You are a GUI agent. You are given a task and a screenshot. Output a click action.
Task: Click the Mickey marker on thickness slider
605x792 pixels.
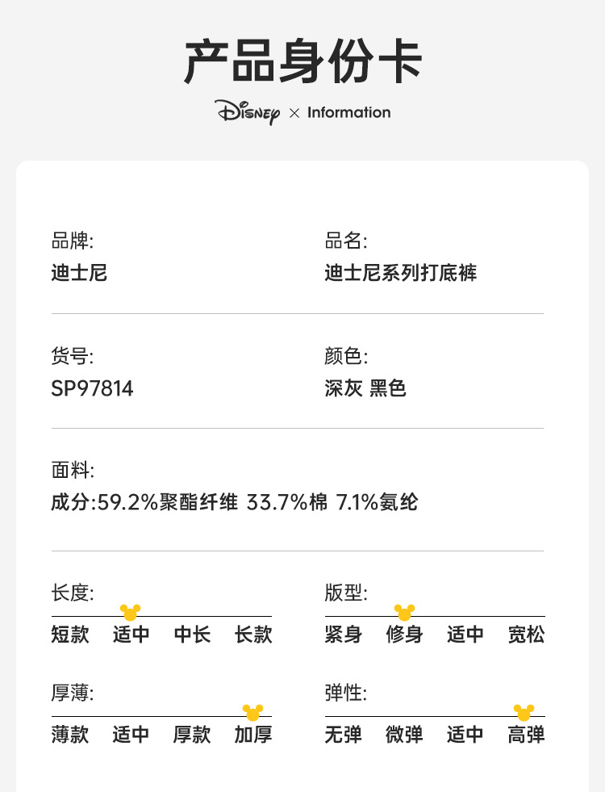pyautogui.click(x=253, y=713)
